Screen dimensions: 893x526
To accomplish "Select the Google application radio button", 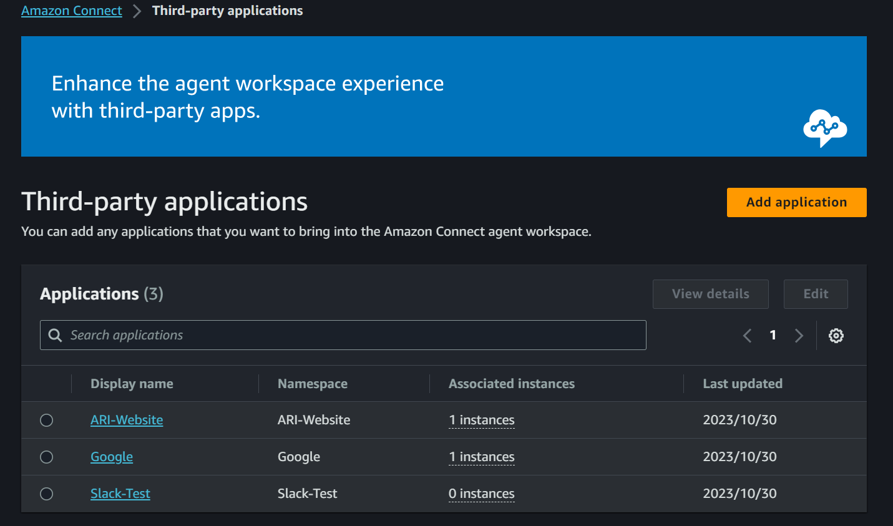I will pos(47,457).
